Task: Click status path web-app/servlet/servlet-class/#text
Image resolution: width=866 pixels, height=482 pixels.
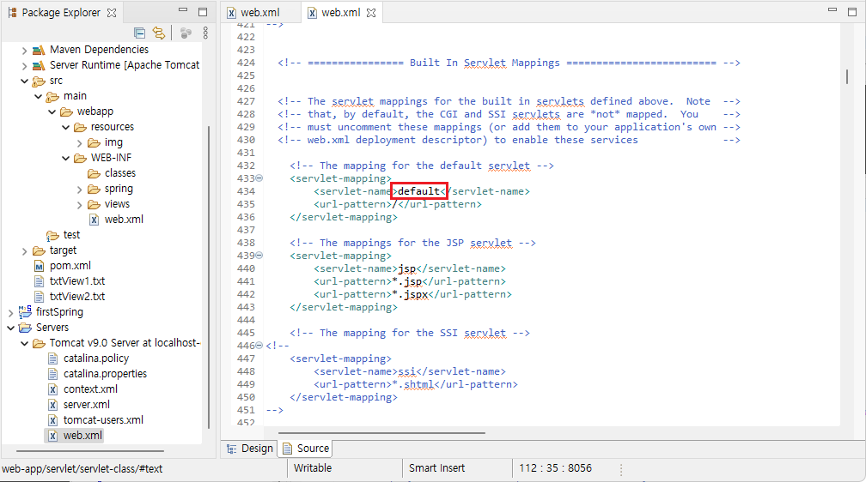Action: coord(82,469)
